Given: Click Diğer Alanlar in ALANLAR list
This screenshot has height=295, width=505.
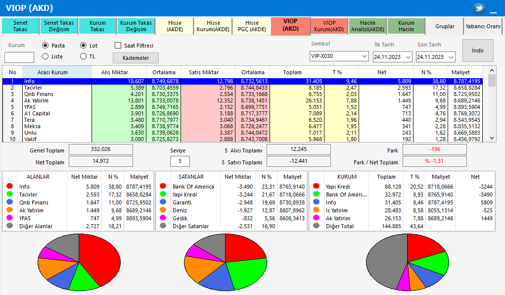Looking at the screenshot, I should pyautogui.click(x=36, y=226).
